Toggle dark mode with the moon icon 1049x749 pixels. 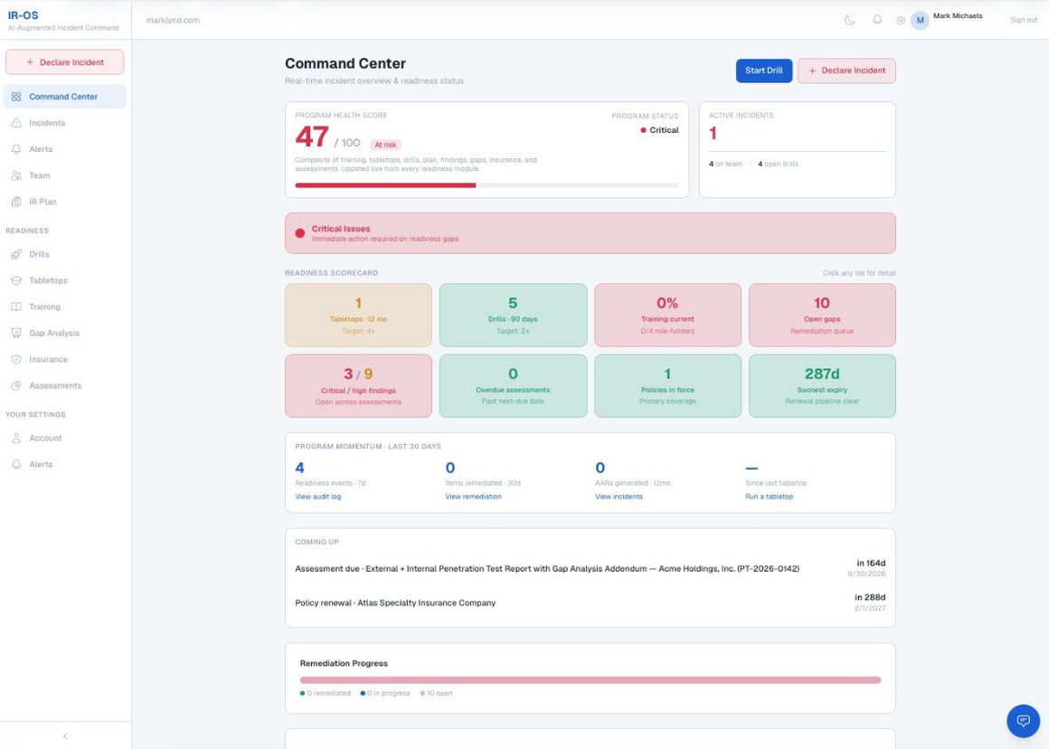[850, 20]
